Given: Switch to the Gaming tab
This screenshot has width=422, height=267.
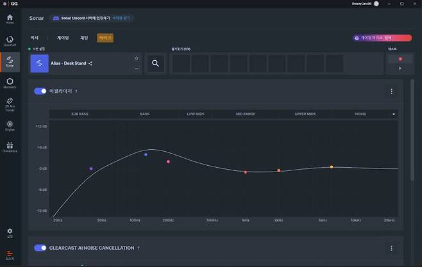Looking at the screenshot, I should click(63, 38).
